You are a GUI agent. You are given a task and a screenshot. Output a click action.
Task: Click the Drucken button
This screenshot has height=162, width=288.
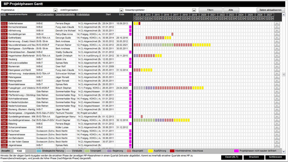point(254,157)
